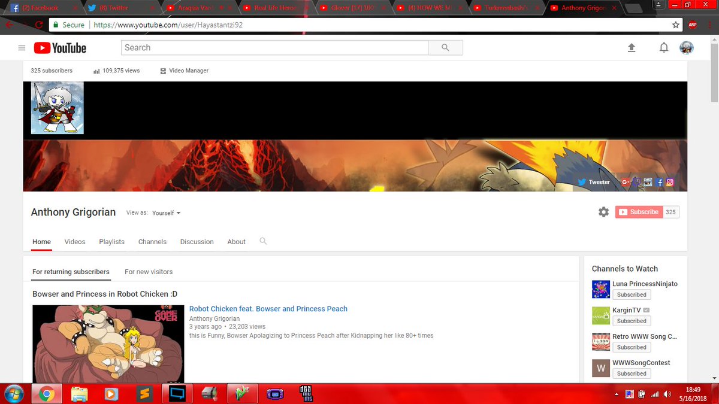This screenshot has width=719, height=404.
Task: Click inside the YouTube Search field
Action: 274,48
